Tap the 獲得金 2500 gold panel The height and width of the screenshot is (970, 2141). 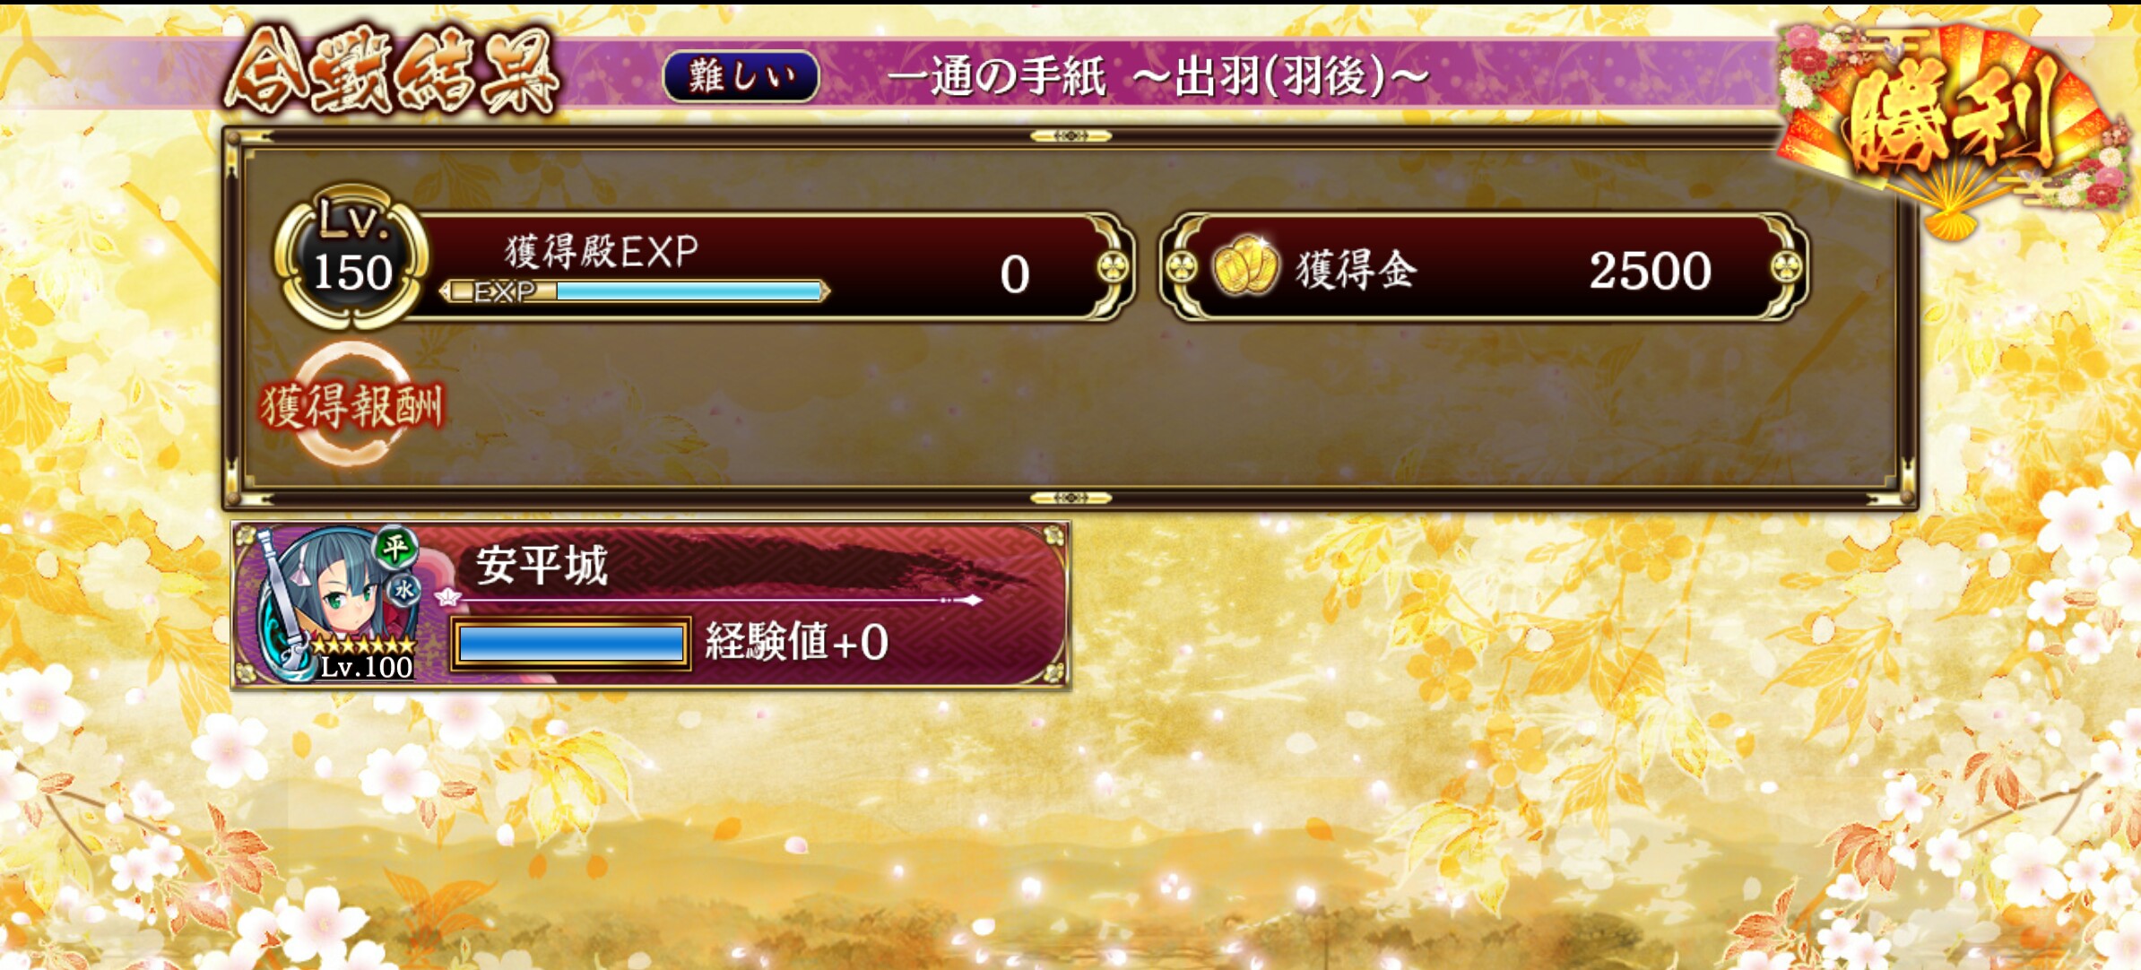pos(1483,267)
